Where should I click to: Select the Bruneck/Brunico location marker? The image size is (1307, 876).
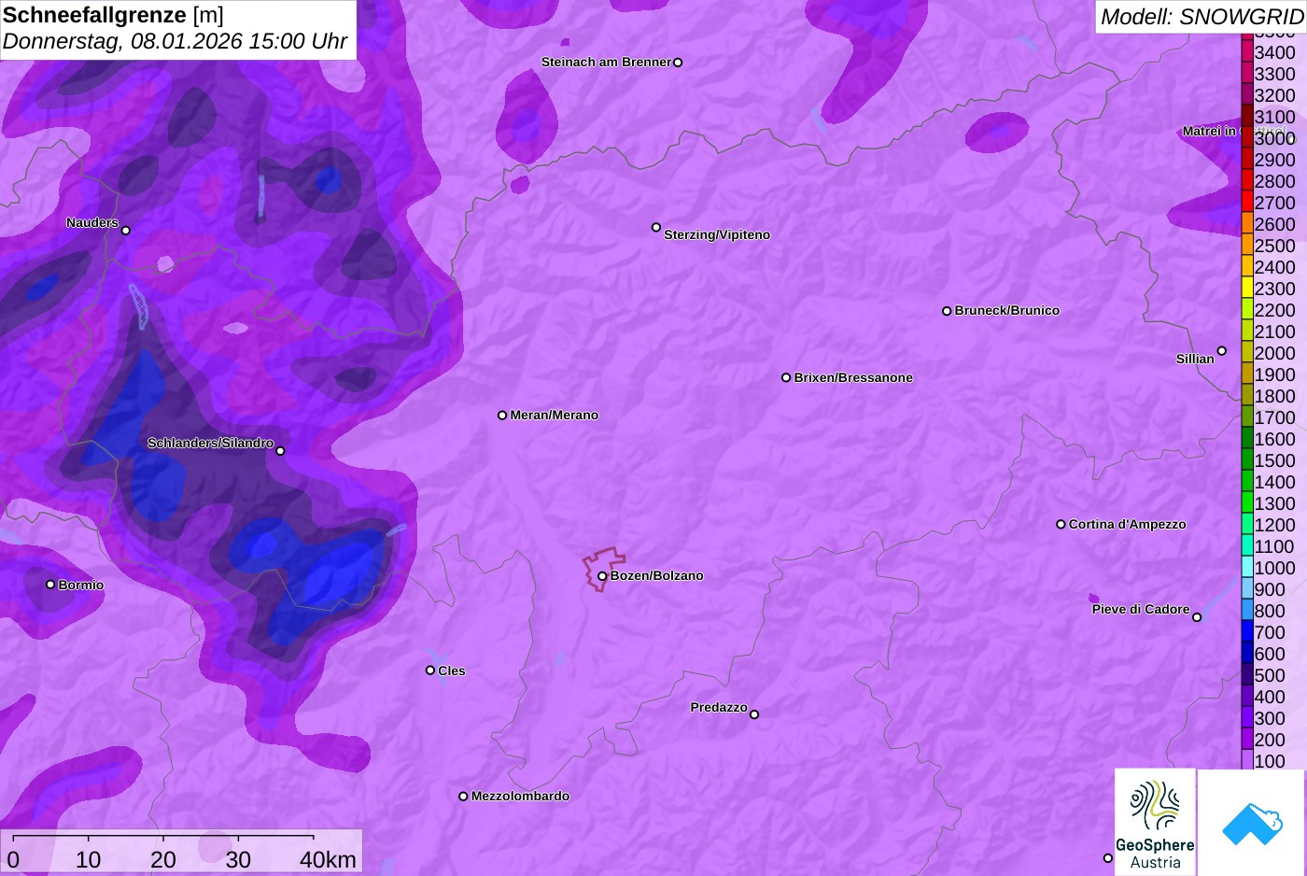tap(947, 311)
